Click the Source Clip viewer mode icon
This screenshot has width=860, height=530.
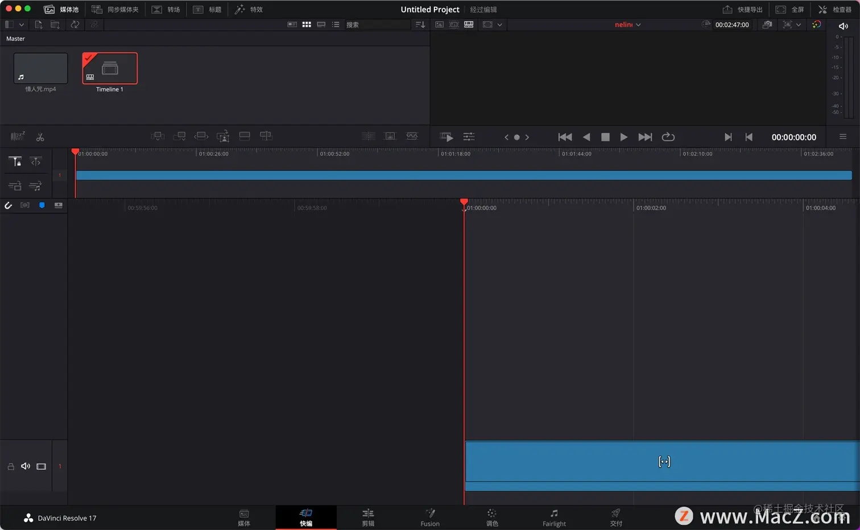coord(439,24)
